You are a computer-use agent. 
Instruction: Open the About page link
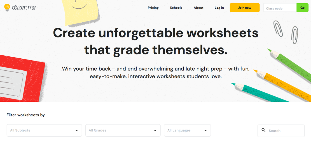(198, 8)
